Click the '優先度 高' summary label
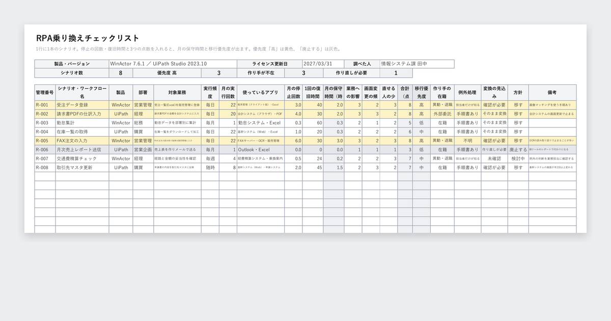This screenshot has width=611, height=321. [x=167, y=73]
